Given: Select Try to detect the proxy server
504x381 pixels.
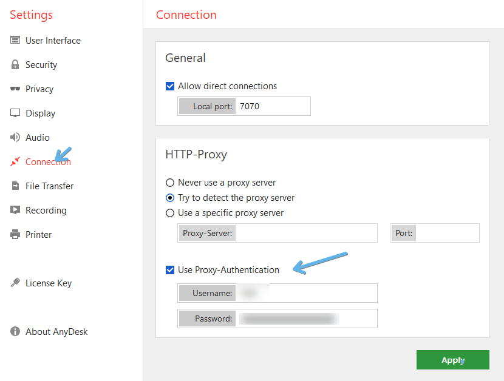Looking at the screenshot, I should (x=170, y=198).
